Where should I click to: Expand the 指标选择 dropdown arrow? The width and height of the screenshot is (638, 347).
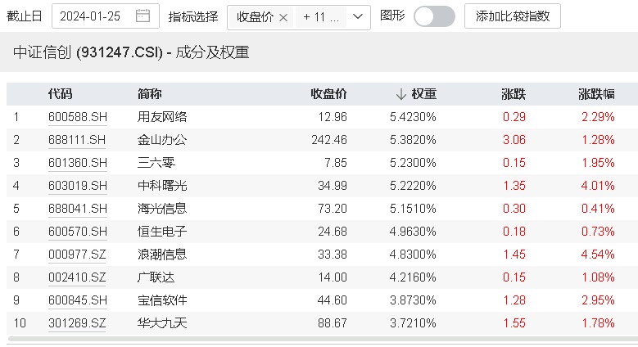[x=358, y=16]
